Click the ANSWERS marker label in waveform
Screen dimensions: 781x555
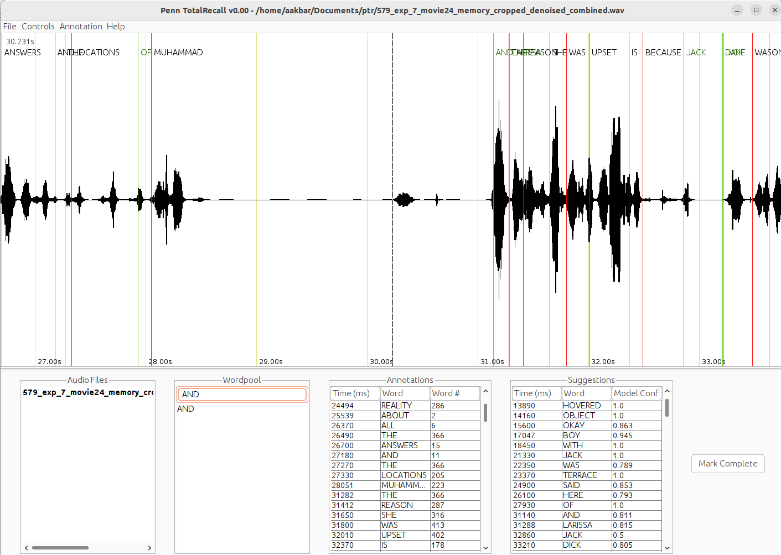pos(23,53)
